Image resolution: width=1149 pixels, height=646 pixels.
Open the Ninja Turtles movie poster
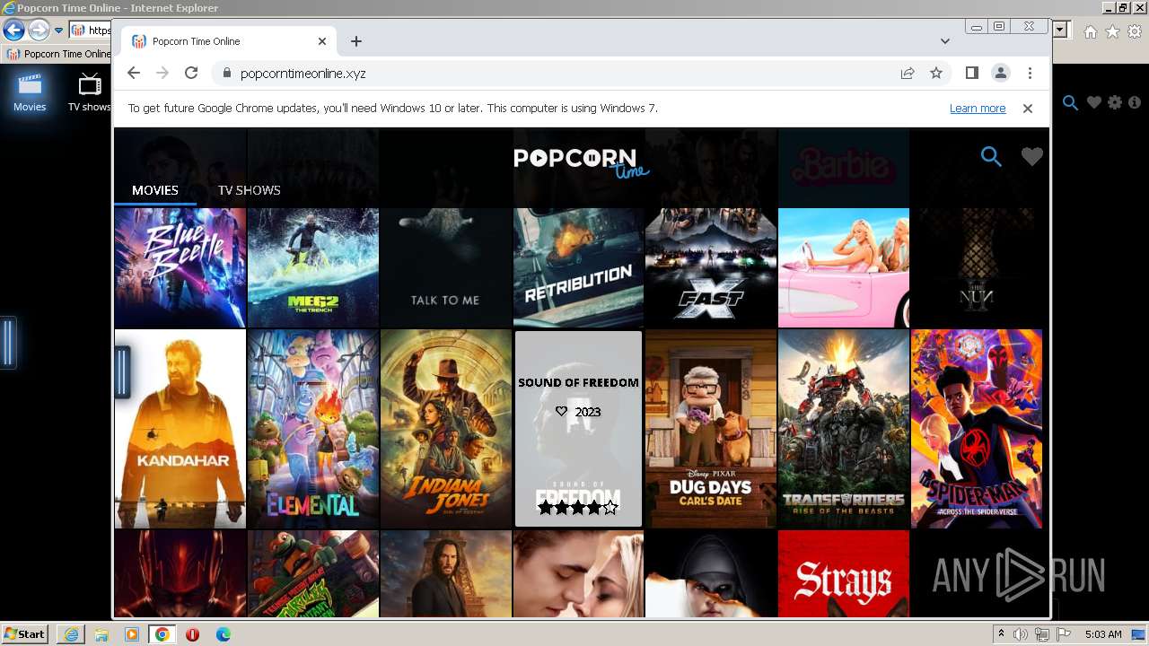(313, 573)
